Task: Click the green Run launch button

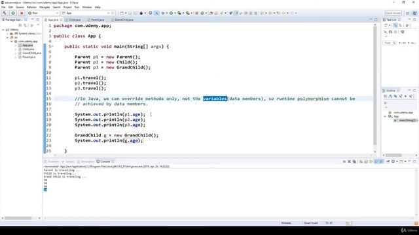Action: [x=13, y=13]
